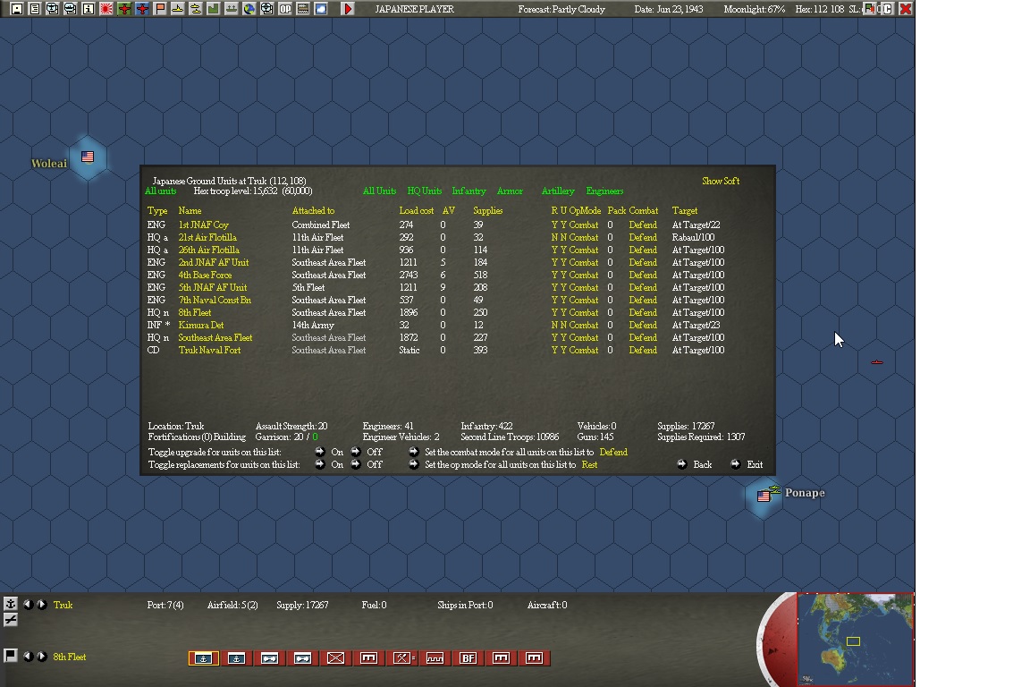Click the green industry toolbar icon
The height and width of the screenshot is (687, 1030).
[x=213, y=9]
